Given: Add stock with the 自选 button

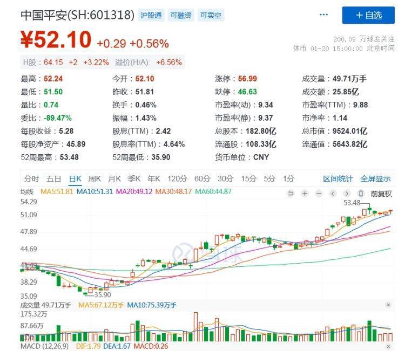Looking at the screenshot, I should coord(368,15).
